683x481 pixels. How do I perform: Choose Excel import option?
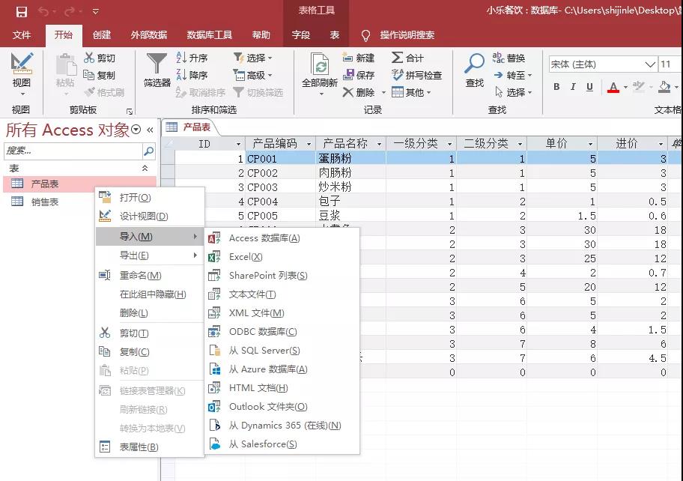click(x=282, y=257)
